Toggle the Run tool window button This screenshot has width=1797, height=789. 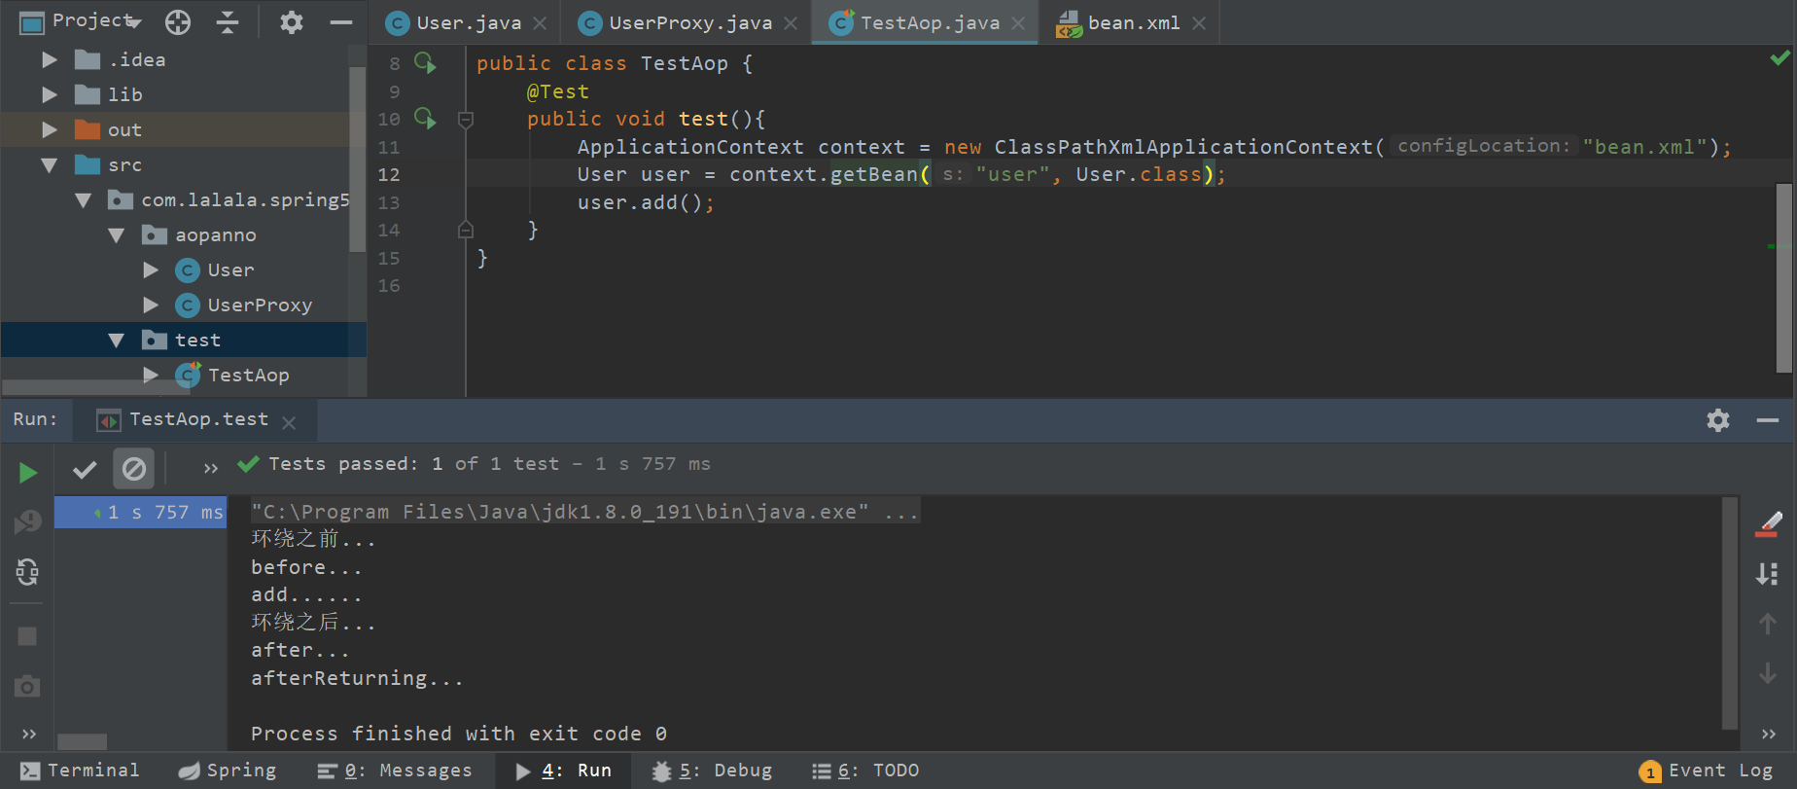[563, 771]
